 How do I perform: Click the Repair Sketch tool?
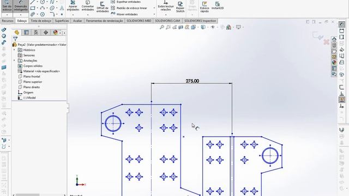[x=180, y=7]
